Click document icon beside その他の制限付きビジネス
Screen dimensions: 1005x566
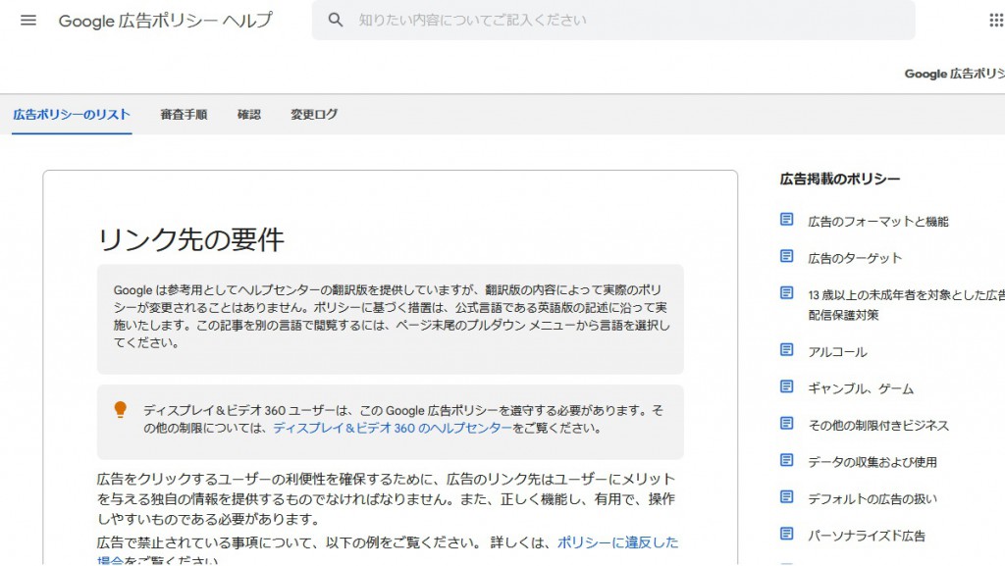[786, 423]
